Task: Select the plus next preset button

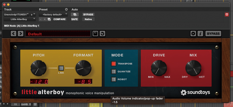Action: coord(45,19)
